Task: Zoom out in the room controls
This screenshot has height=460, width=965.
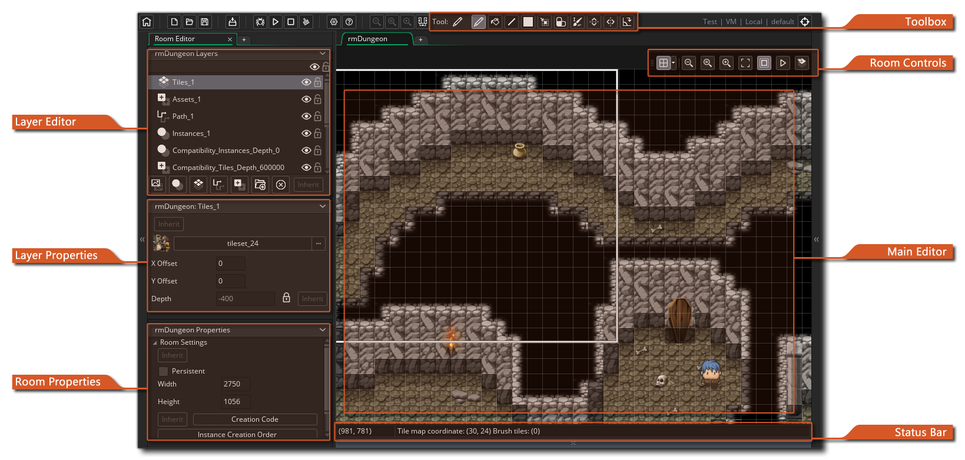Action: click(688, 63)
